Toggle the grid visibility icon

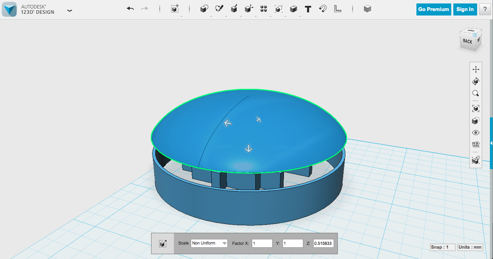point(476,144)
